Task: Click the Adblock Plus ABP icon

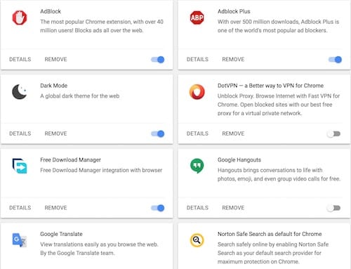Action: pyautogui.click(x=197, y=18)
